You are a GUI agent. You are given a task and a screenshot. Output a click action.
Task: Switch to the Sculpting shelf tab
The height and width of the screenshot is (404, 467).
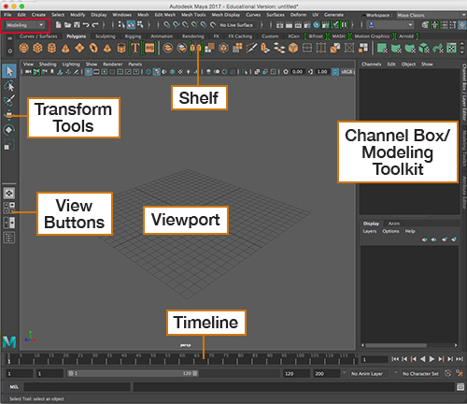(105, 36)
